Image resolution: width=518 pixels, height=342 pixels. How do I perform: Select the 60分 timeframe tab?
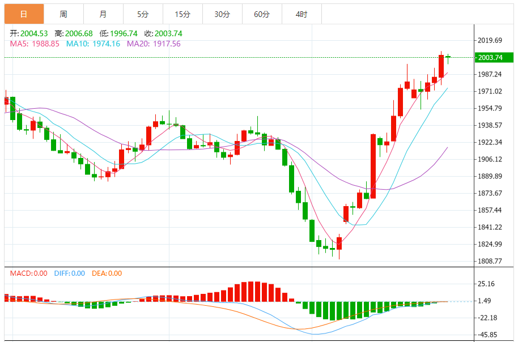[262, 14]
